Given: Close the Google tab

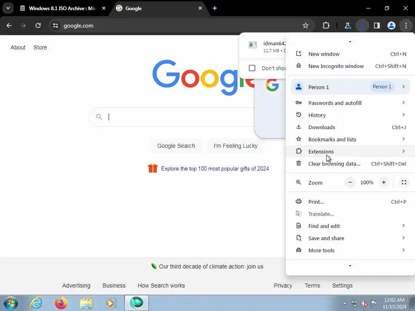Looking at the screenshot, I should (200, 8).
